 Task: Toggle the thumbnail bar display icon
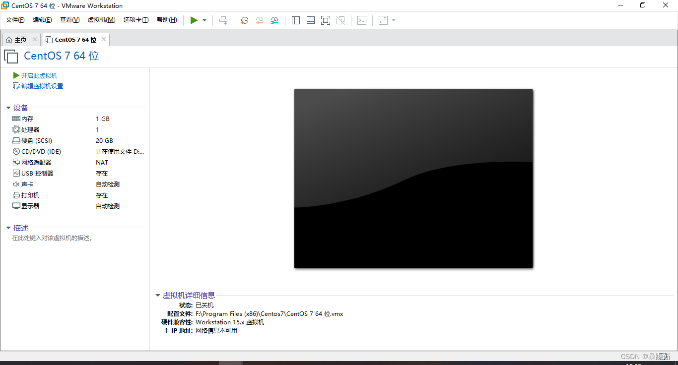click(310, 20)
